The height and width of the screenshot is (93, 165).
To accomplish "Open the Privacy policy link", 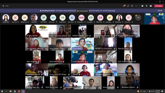I will tap(111, 11).
